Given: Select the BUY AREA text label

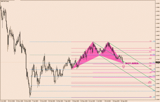Looking at the screenshot, I should pyautogui.click(x=132, y=63).
